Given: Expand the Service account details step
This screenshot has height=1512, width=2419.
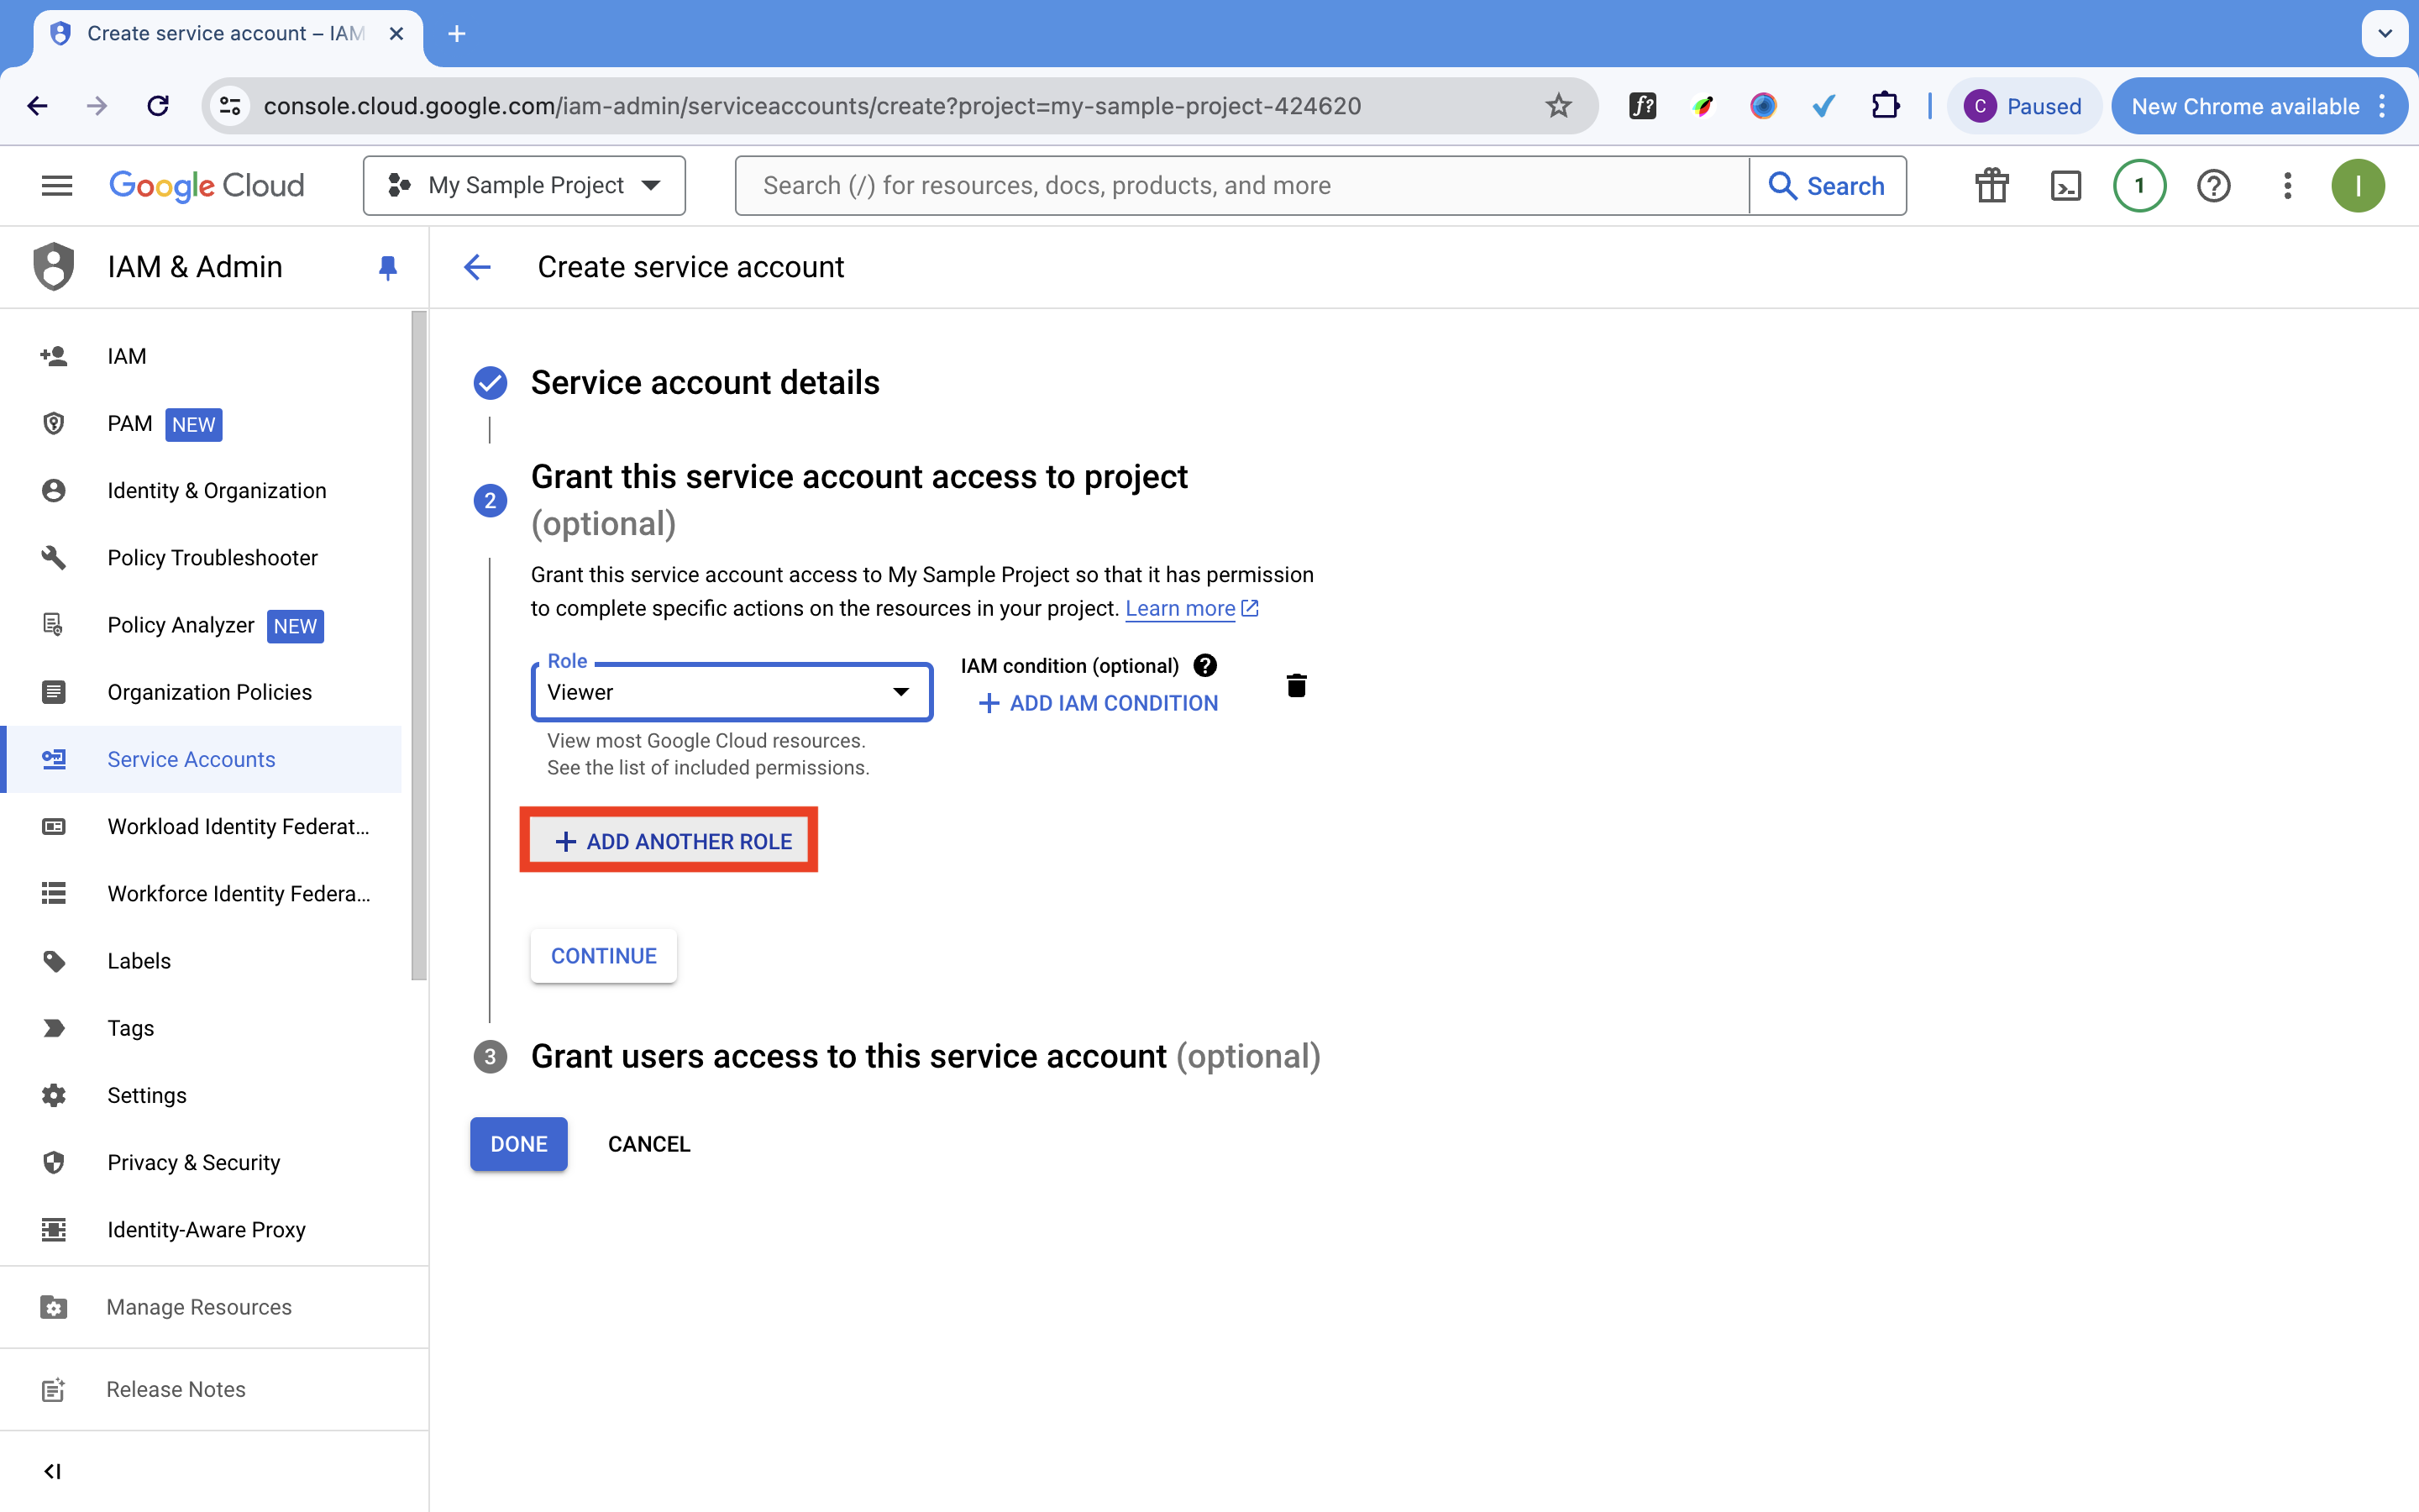Looking at the screenshot, I should [x=705, y=383].
